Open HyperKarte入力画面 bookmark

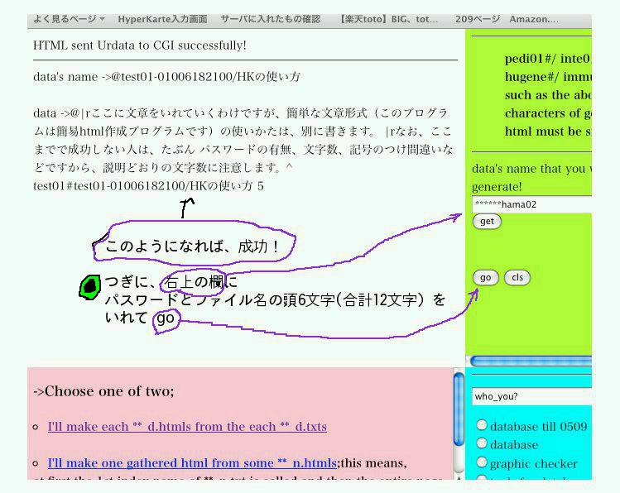pos(162,19)
